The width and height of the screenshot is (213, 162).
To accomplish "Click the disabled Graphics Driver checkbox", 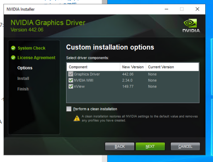I will [x=71, y=74].
